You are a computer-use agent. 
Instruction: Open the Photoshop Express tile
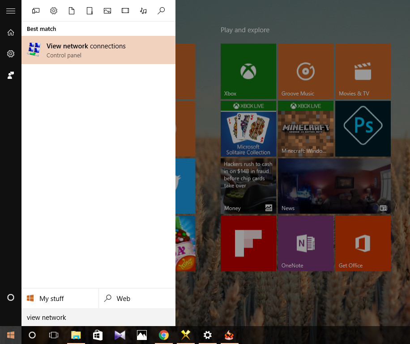[363, 129]
